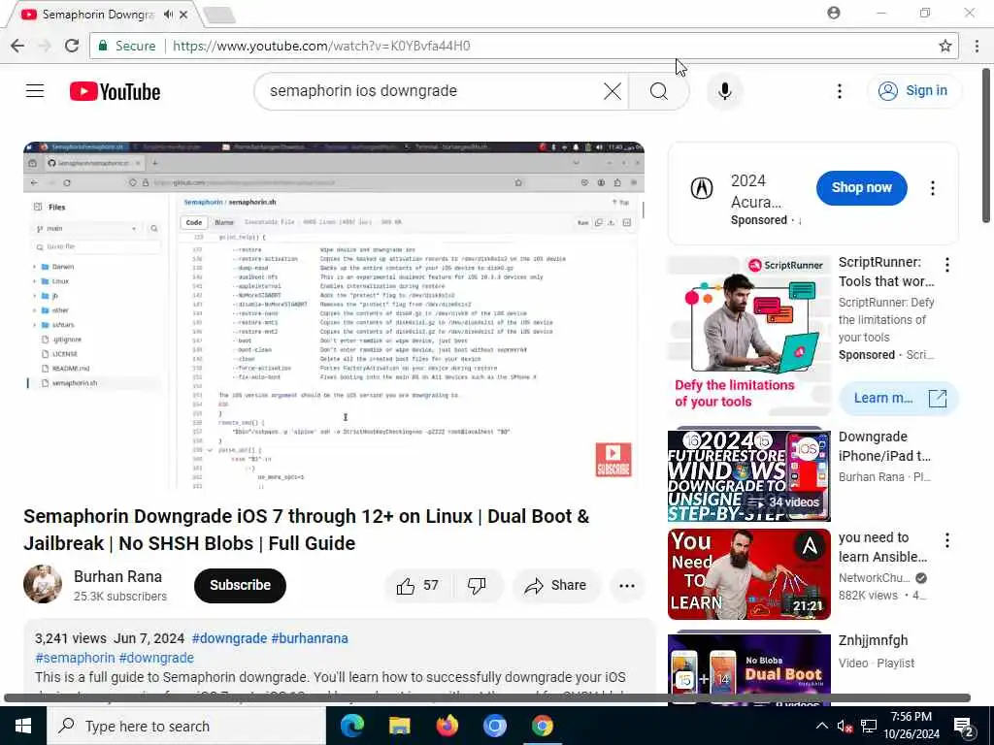Open NetworkChuck channel name
The height and width of the screenshot is (745, 994).
coord(875,578)
